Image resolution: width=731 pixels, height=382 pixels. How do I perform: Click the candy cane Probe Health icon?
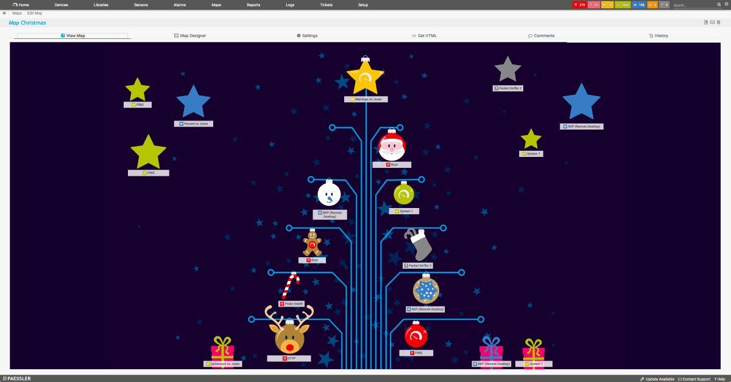[x=291, y=286]
